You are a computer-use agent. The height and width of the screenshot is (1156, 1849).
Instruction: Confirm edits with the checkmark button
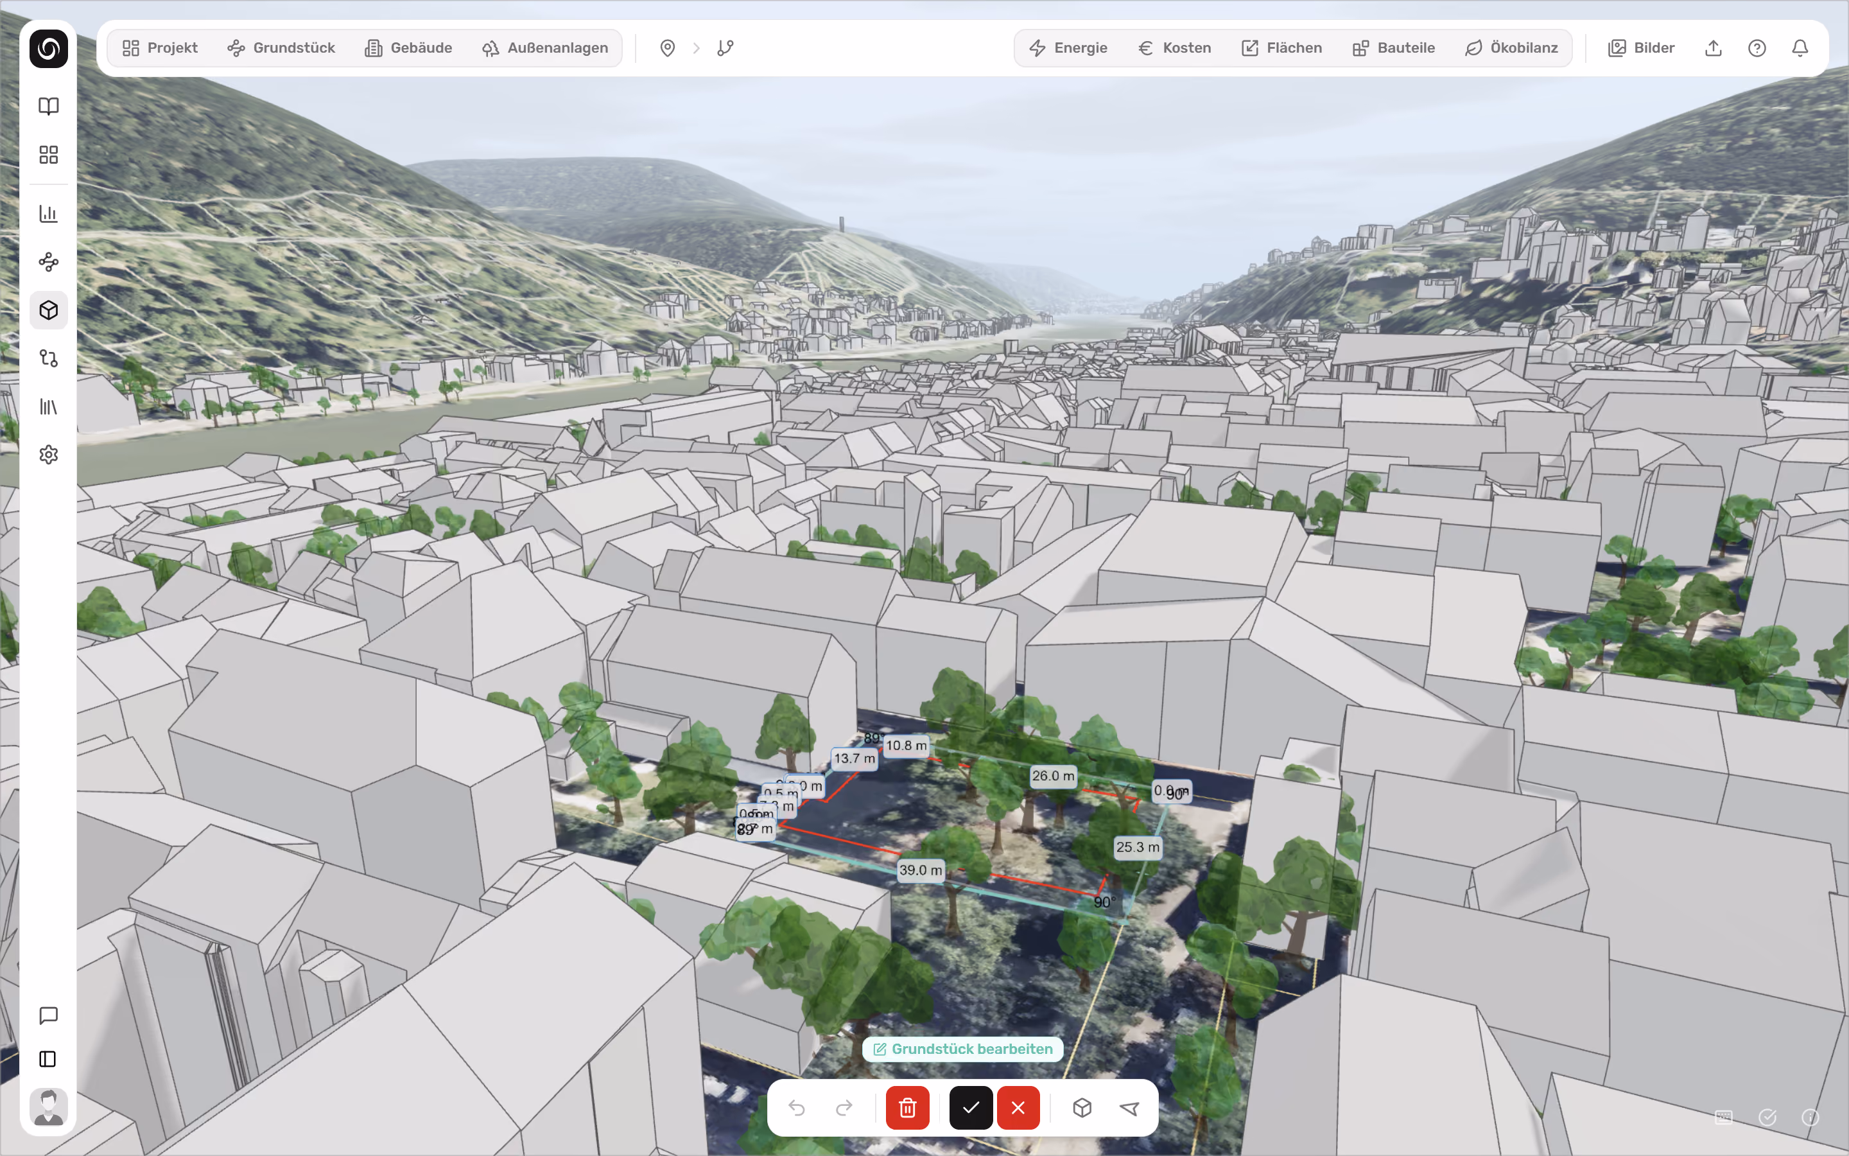[971, 1108]
